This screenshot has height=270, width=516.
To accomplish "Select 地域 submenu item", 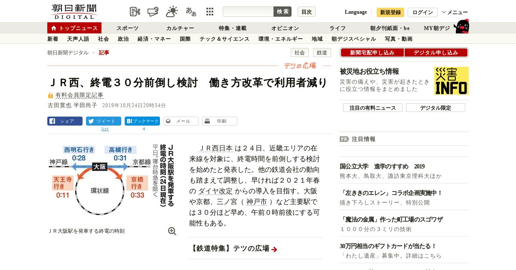I will point(317,39).
